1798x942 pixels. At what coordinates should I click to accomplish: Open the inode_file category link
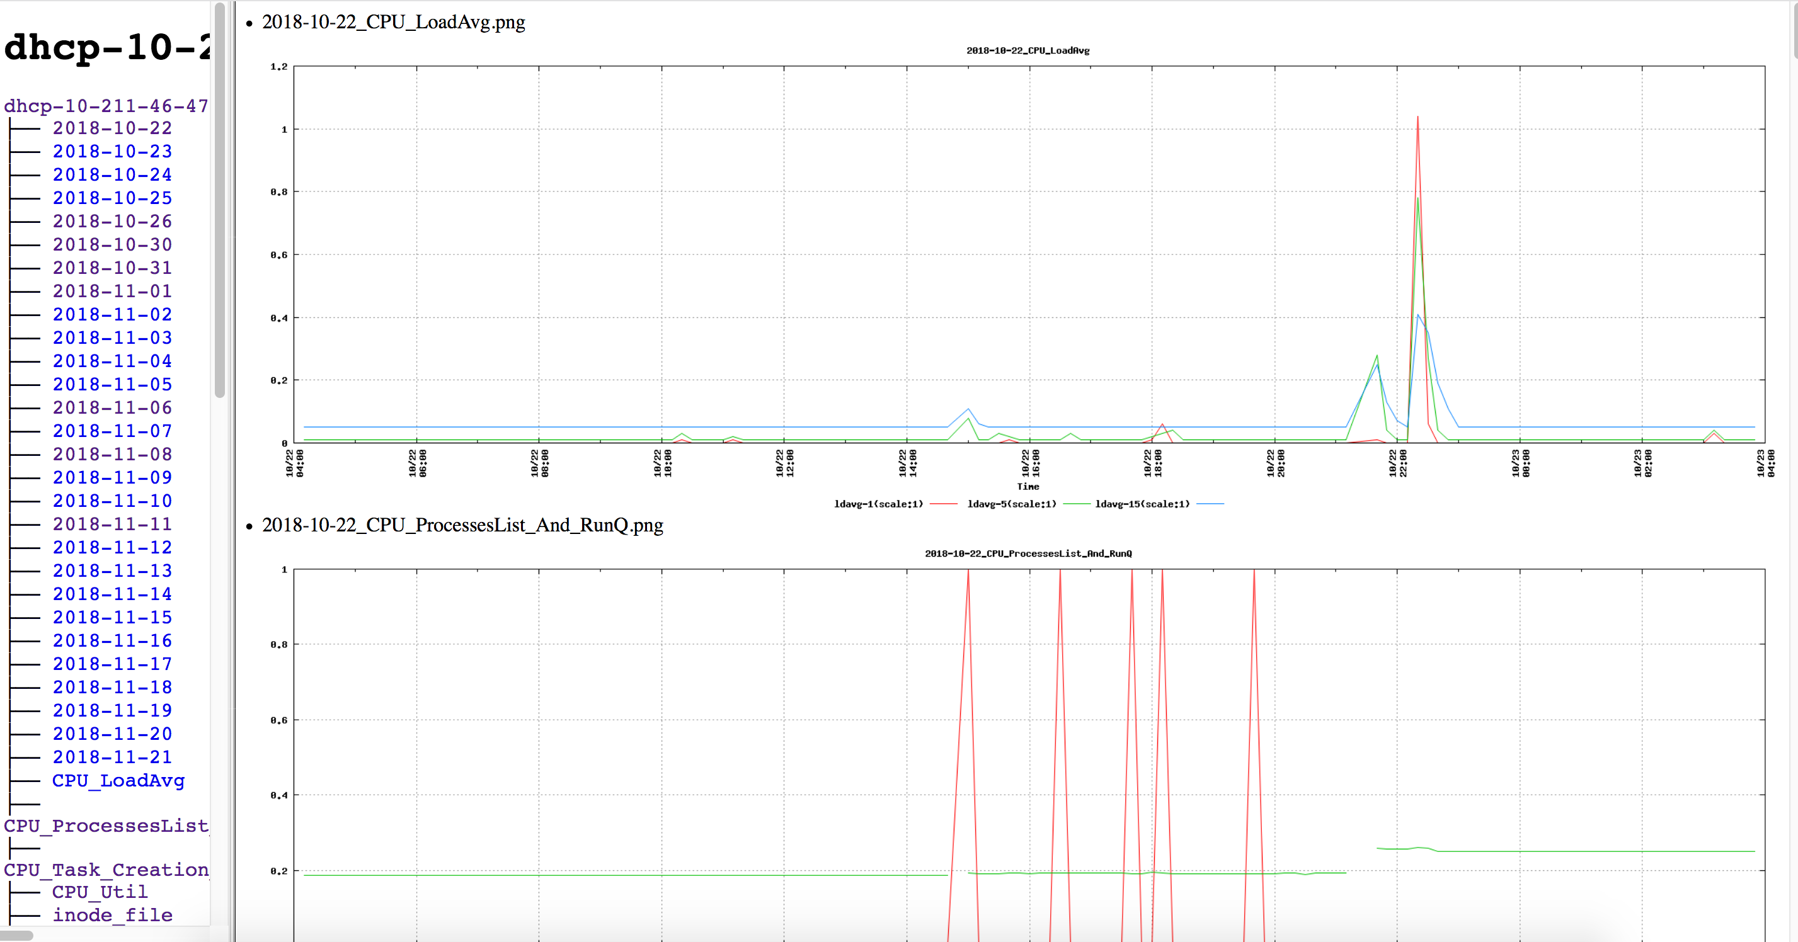(x=112, y=915)
